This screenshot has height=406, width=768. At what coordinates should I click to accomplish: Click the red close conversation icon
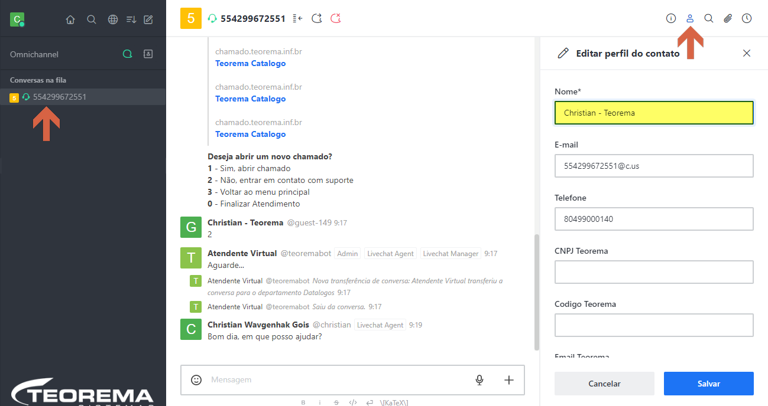click(335, 18)
